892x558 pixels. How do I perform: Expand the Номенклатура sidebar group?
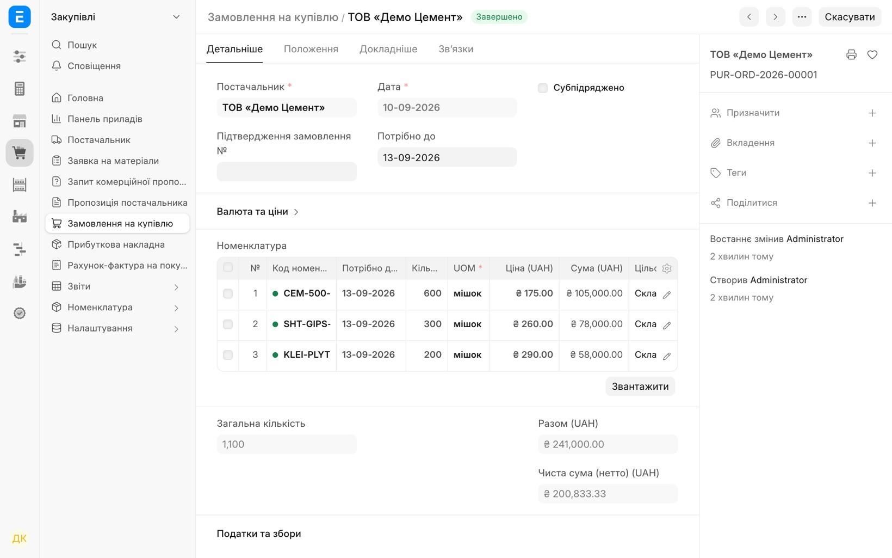pyautogui.click(x=117, y=308)
